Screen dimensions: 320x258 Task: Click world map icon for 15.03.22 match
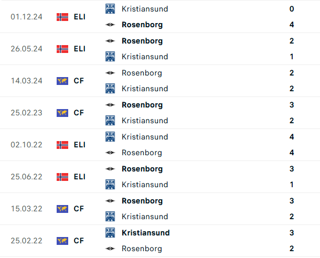pyautogui.click(x=62, y=209)
